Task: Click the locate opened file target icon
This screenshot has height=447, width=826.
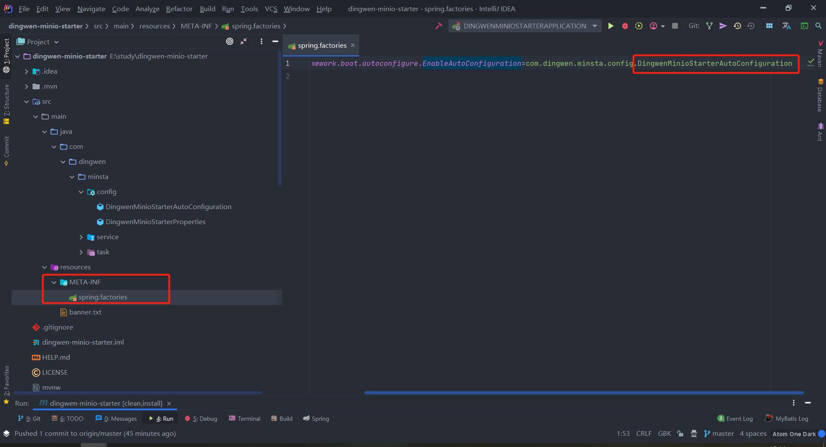Action: click(x=230, y=41)
